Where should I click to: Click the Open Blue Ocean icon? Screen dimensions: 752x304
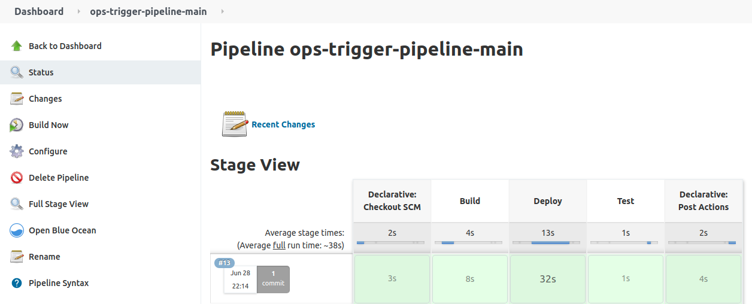pos(17,230)
